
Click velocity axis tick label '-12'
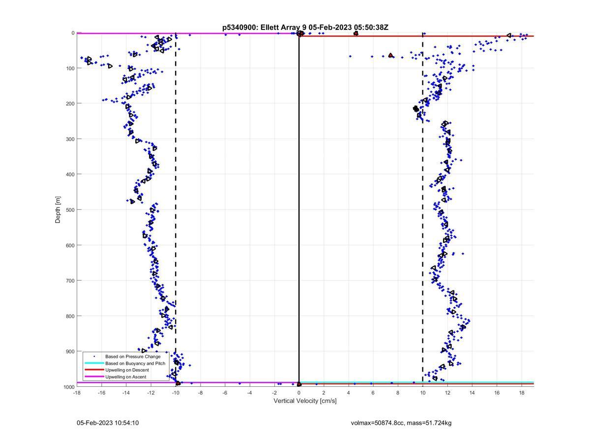tap(151, 393)
